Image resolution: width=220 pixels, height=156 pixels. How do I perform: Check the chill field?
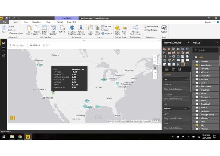(x=197, y=122)
